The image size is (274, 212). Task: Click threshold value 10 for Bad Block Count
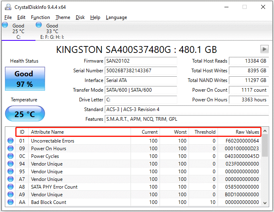pyautogui.click(x=213, y=202)
